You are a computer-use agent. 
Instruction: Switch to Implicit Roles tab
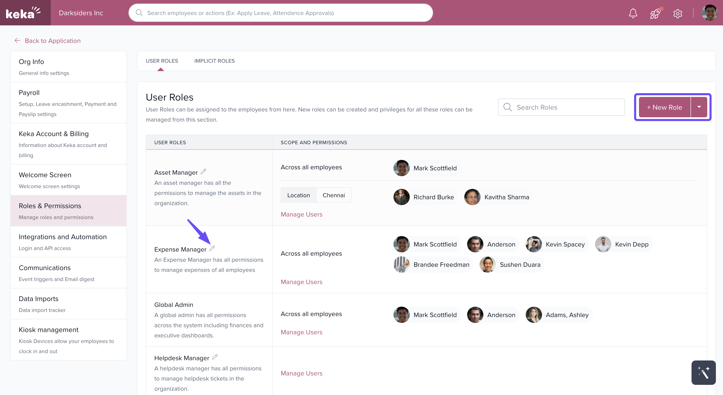click(x=215, y=61)
